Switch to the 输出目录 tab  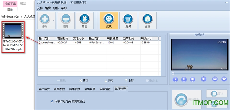(x=90, y=89)
